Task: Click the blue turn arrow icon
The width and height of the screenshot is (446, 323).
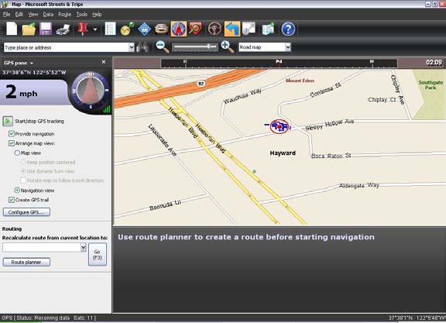Action: click(232, 29)
